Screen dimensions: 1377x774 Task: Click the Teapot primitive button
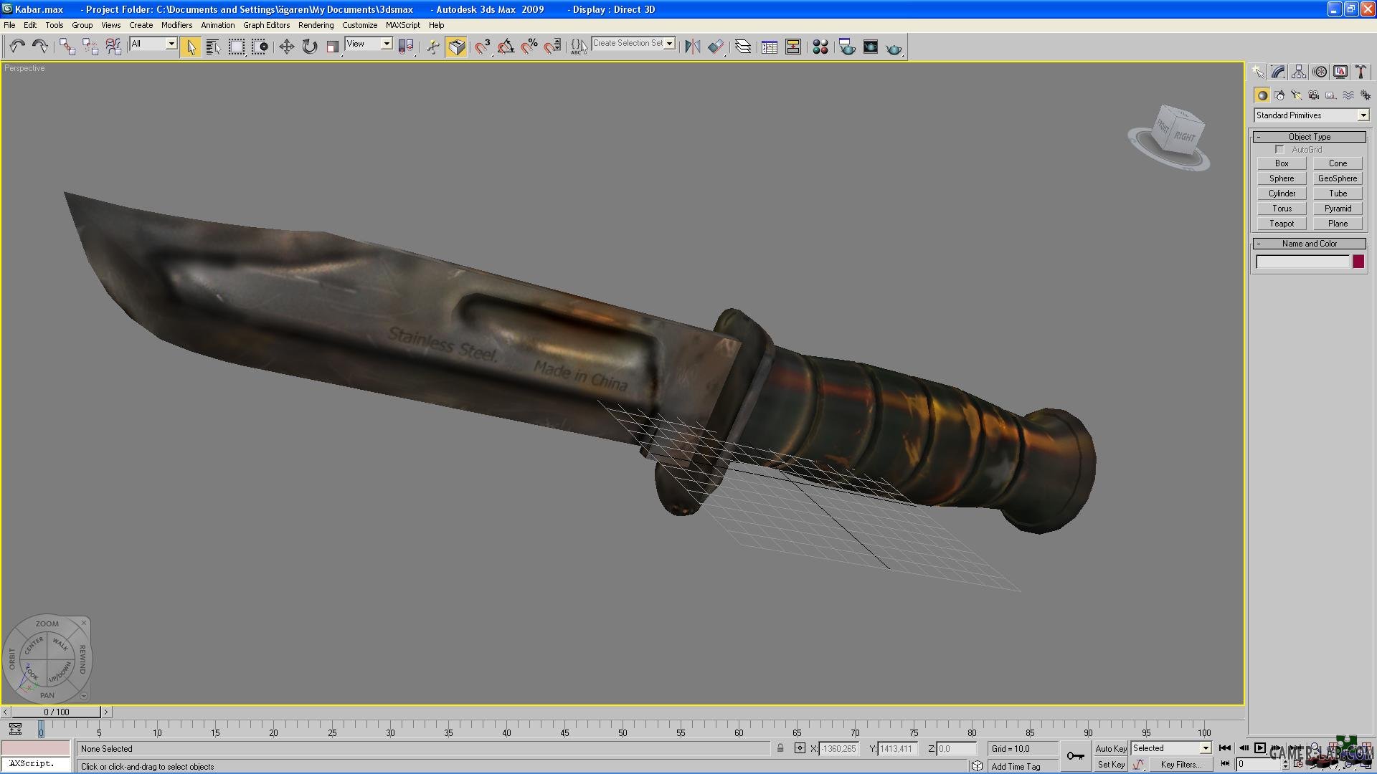click(1282, 224)
